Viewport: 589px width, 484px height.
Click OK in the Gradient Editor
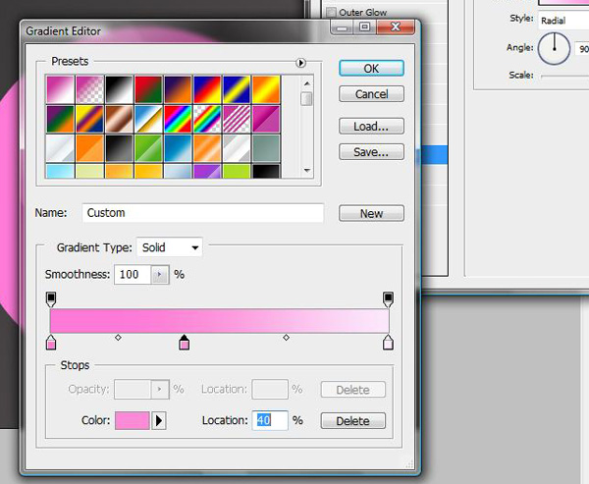click(x=371, y=69)
